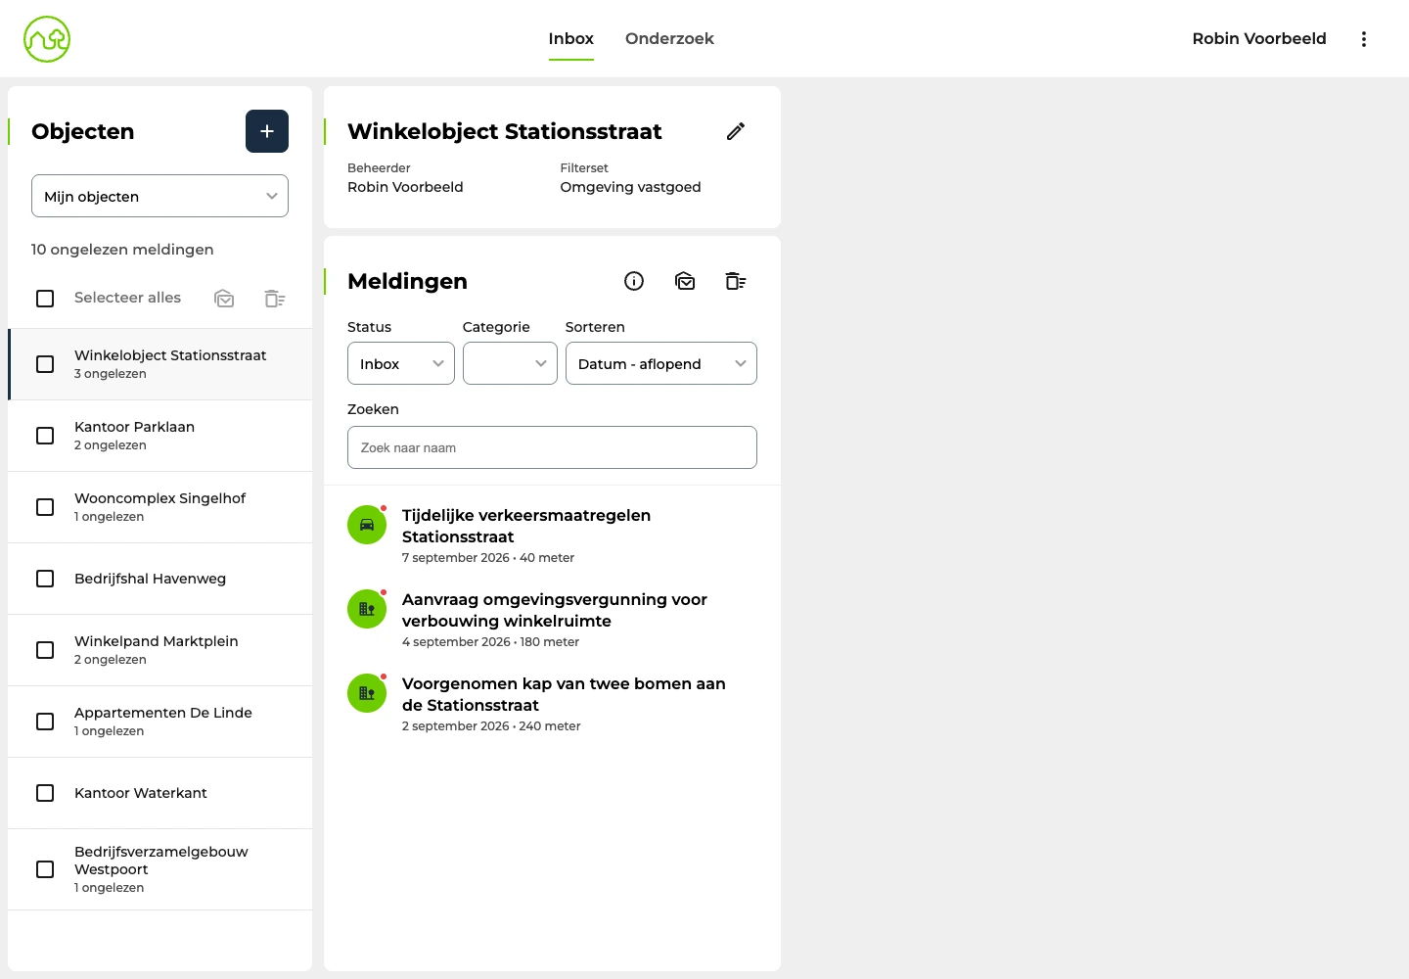The height and width of the screenshot is (979, 1409).
Task: Check the Bedrijfsverzamelgebouw Westpoort checkbox
Action: [x=45, y=869]
